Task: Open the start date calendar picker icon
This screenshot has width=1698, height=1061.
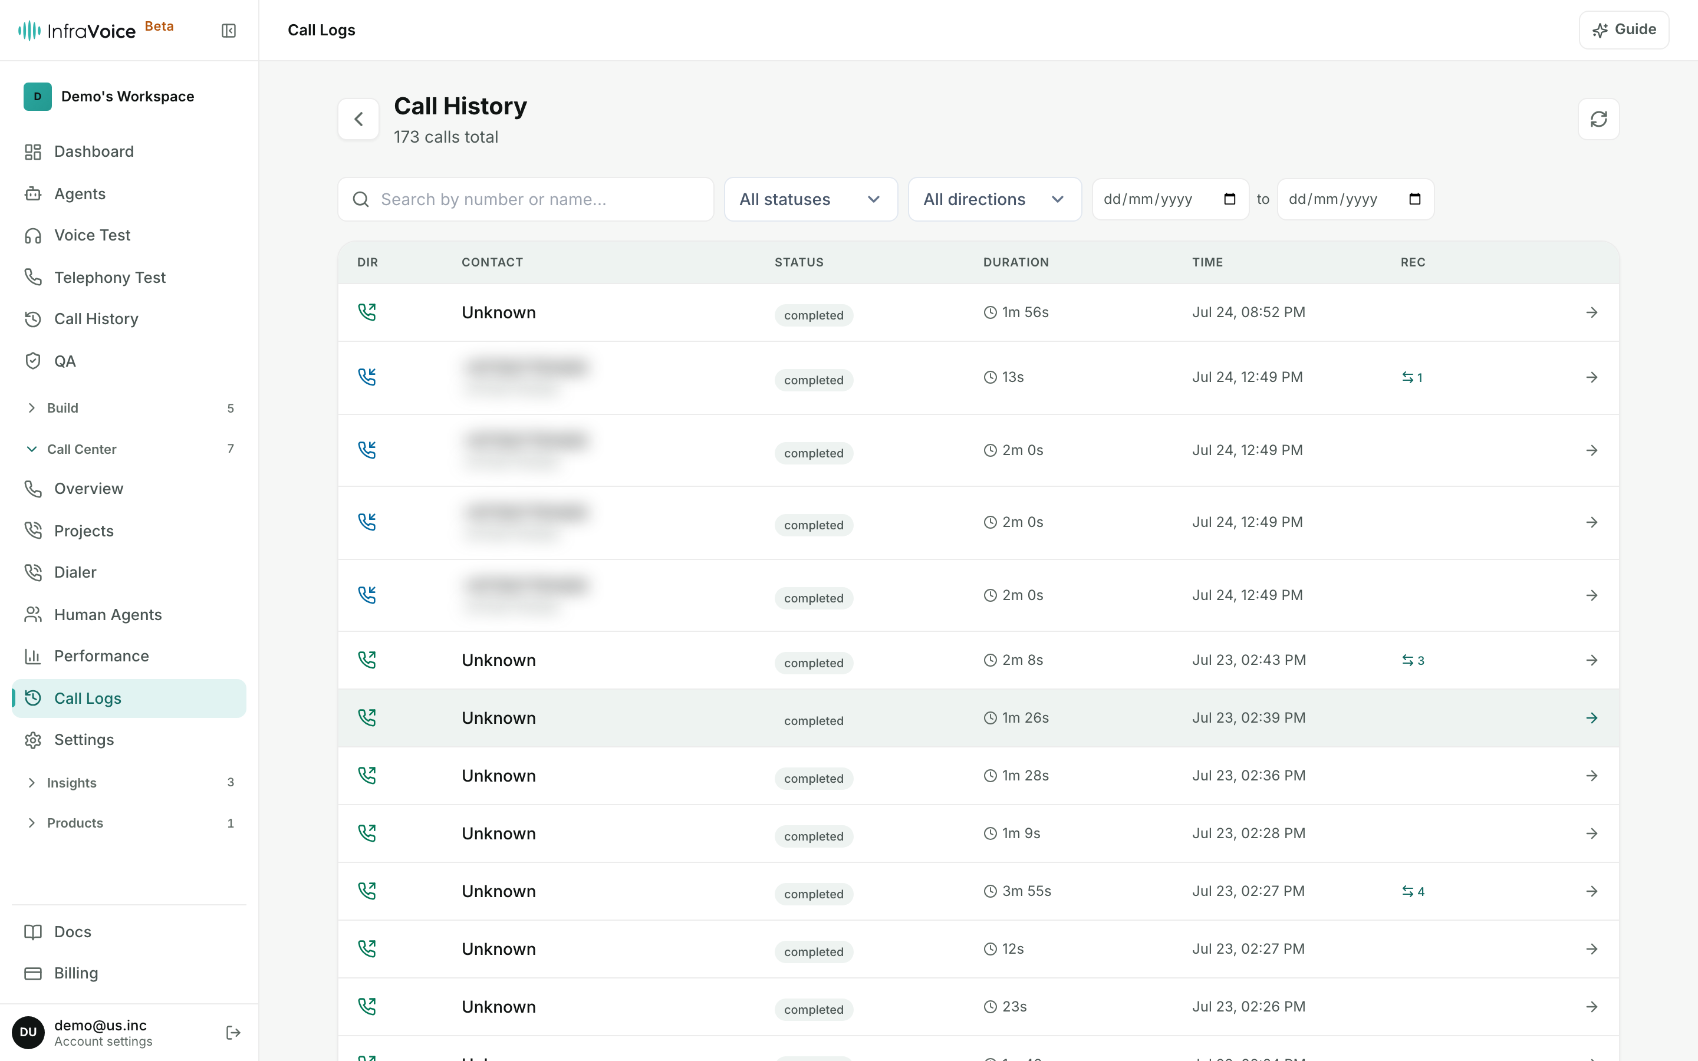Action: 1229,199
